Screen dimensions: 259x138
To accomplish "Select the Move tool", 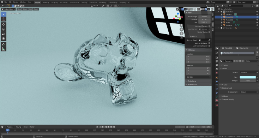I will click(x=4, y=25).
